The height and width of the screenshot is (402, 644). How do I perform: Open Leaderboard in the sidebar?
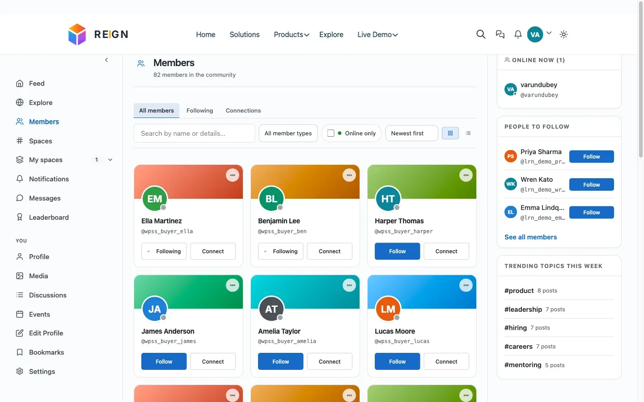[49, 218]
